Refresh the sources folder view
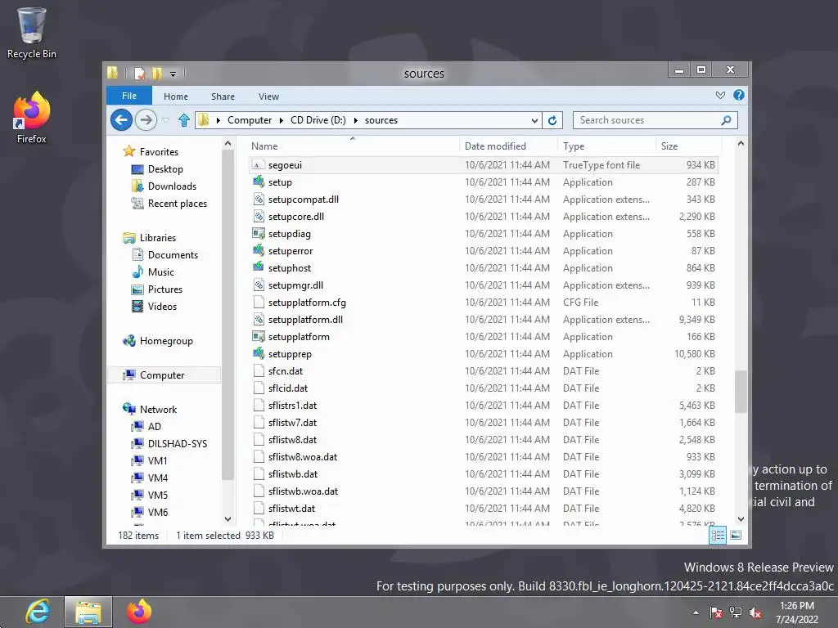 point(552,120)
